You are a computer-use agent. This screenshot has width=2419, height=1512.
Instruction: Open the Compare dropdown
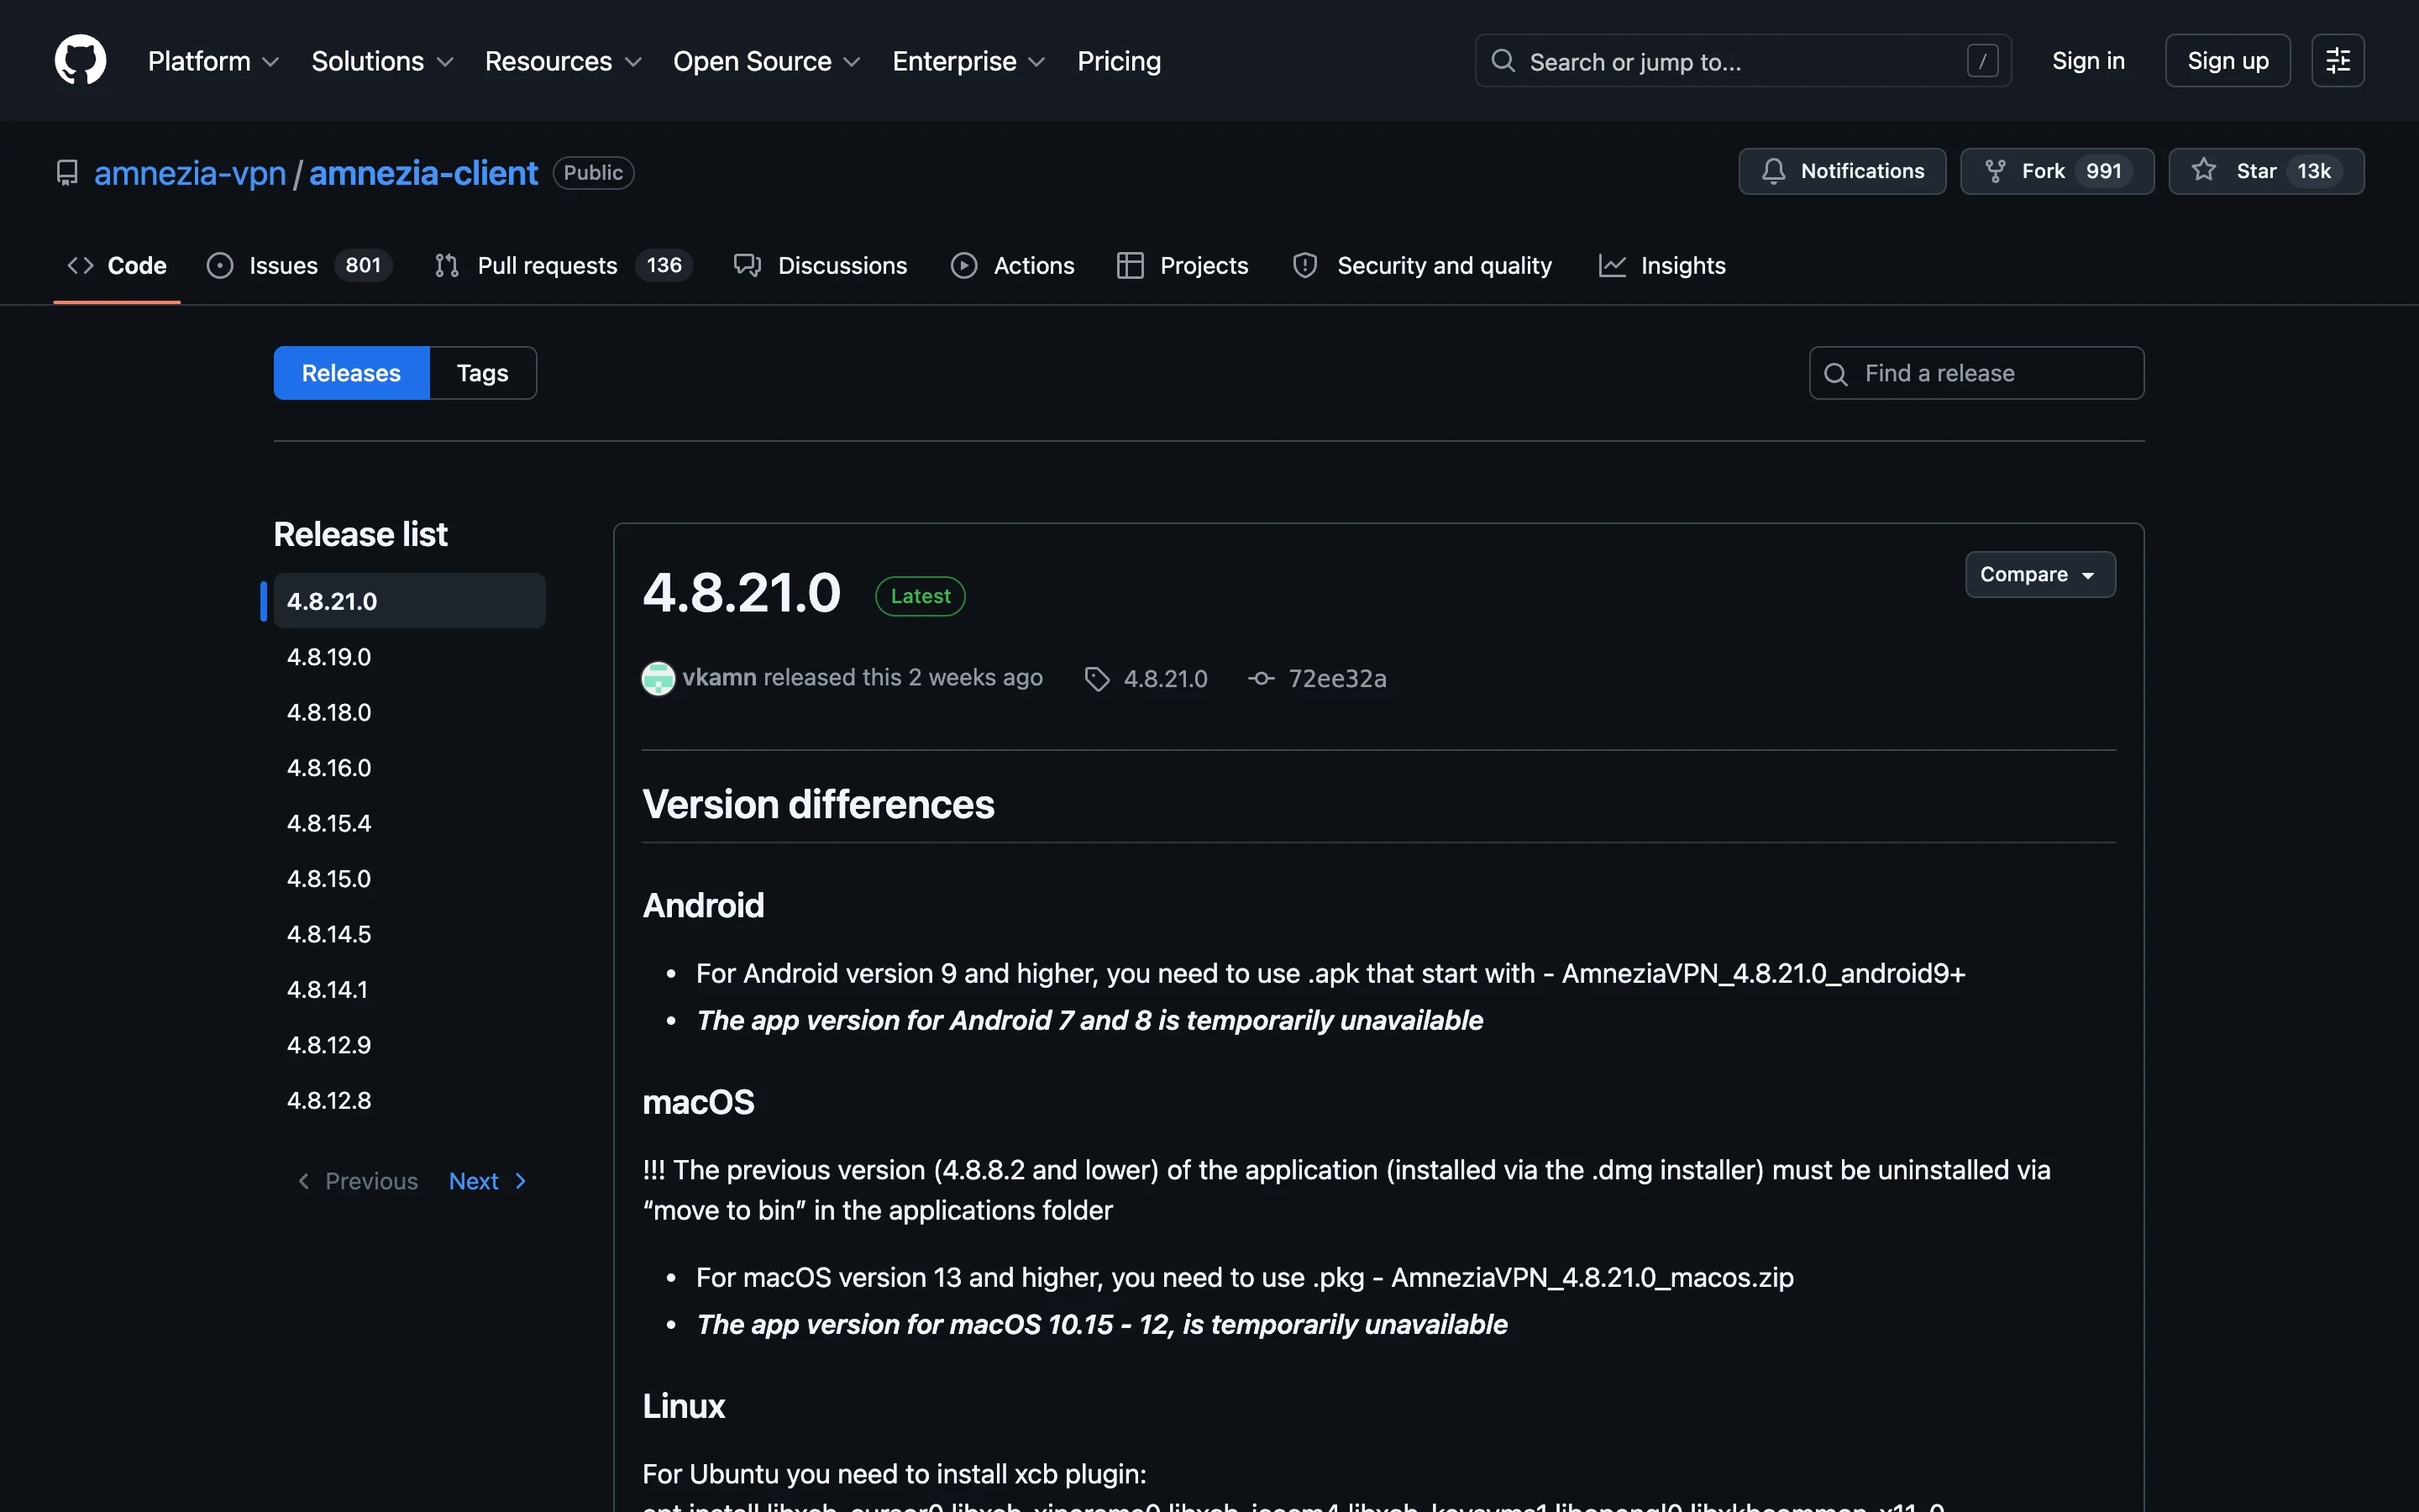click(2039, 574)
